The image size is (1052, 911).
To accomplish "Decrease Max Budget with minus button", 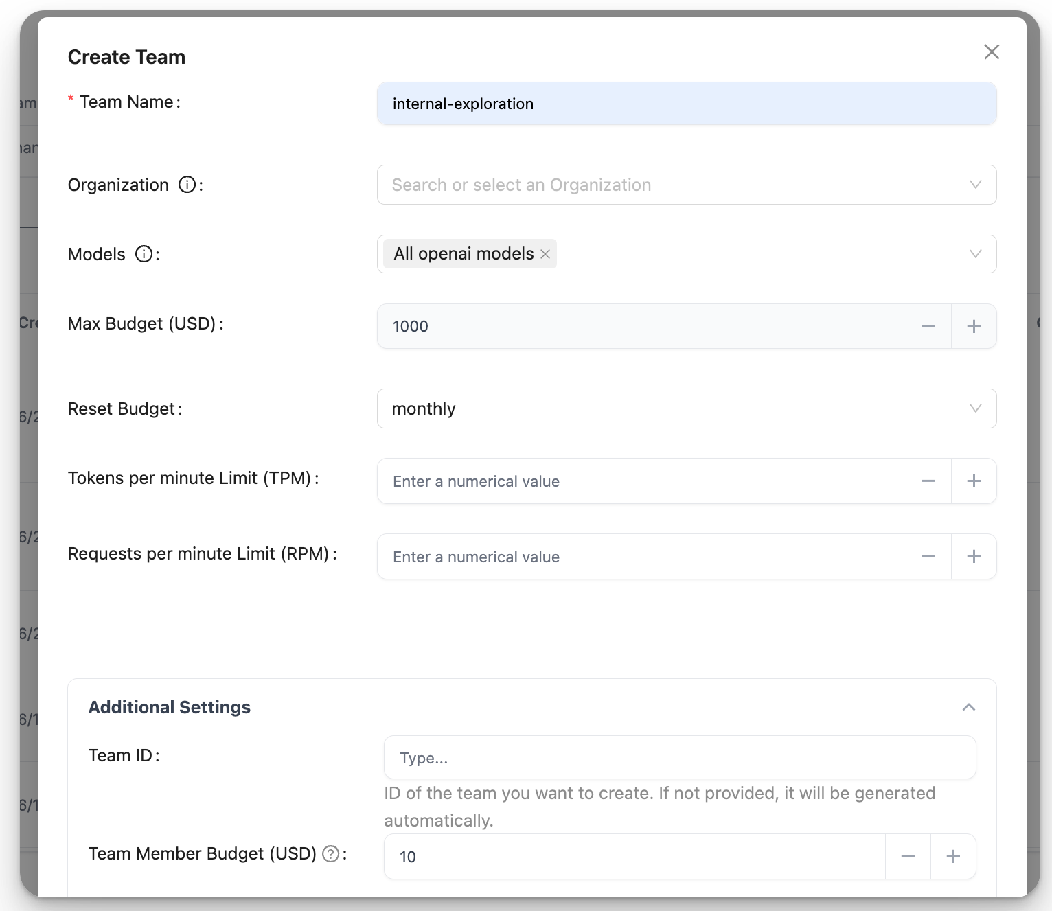I will click(928, 327).
